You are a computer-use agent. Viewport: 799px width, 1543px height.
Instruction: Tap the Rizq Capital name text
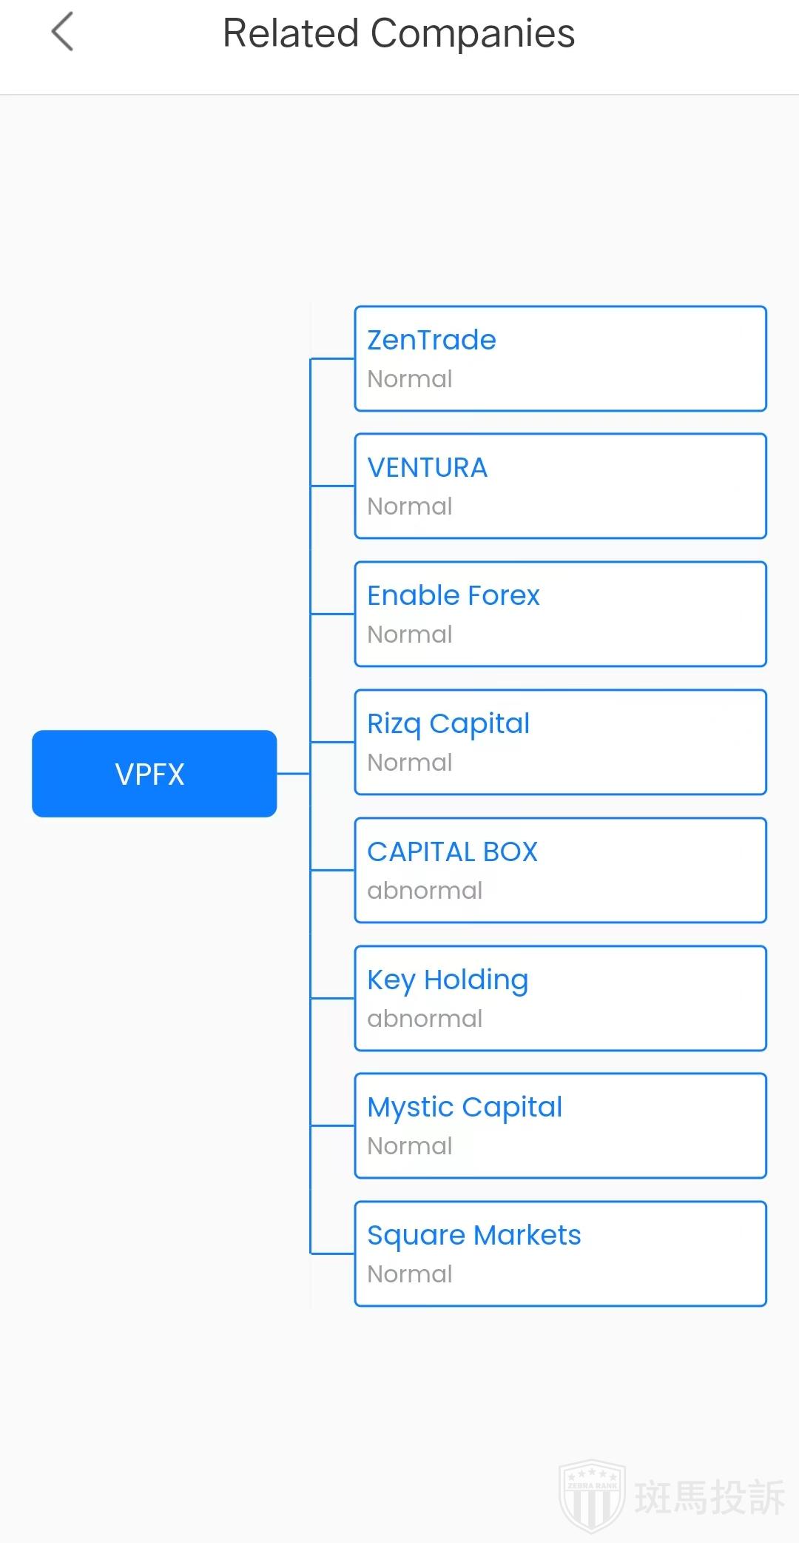pos(448,723)
